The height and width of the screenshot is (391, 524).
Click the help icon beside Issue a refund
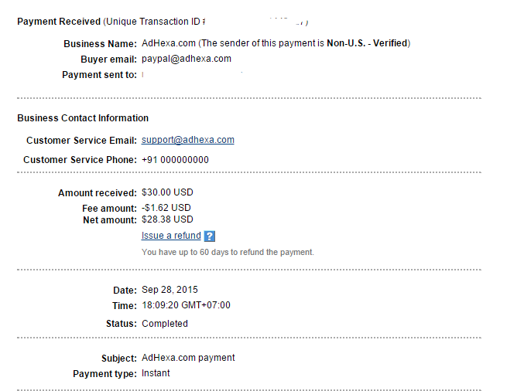click(x=210, y=236)
